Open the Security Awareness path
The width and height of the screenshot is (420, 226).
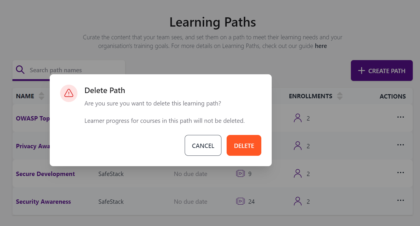(x=43, y=201)
